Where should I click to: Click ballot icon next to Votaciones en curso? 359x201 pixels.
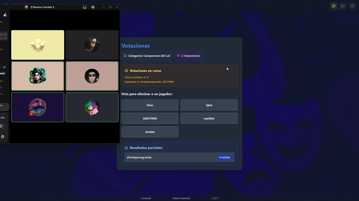[x=126, y=71]
